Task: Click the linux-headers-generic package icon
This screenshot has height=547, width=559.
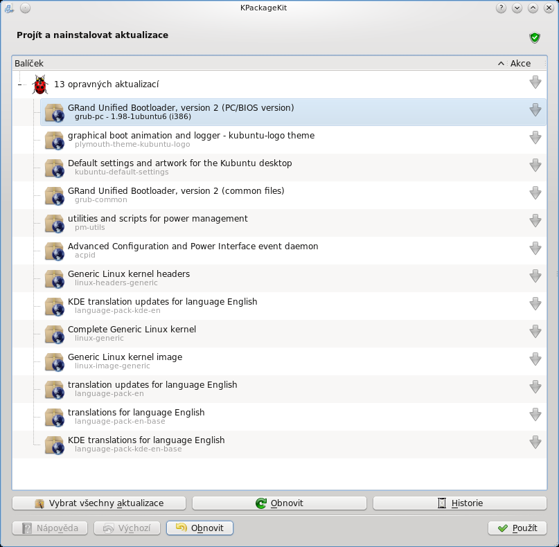Action: tap(55, 278)
